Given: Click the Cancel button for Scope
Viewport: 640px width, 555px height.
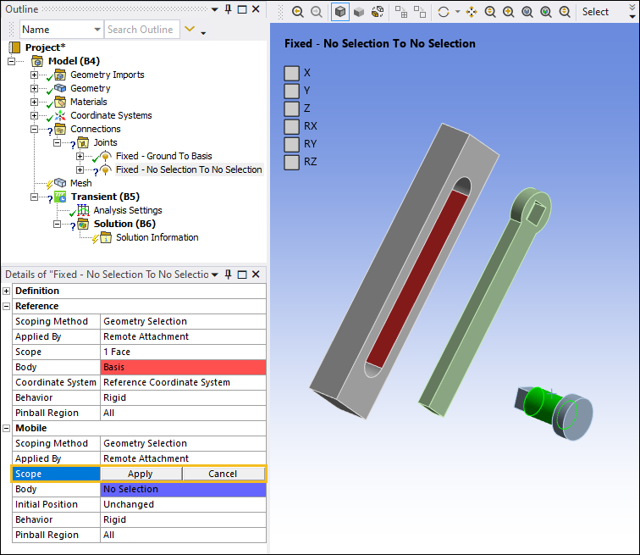Looking at the screenshot, I should 223,474.
